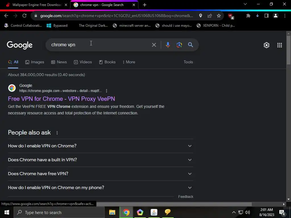The width and height of the screenshot is (291, 218).
Task: Submit search with the magnifying glass icon
Action: 190,45
